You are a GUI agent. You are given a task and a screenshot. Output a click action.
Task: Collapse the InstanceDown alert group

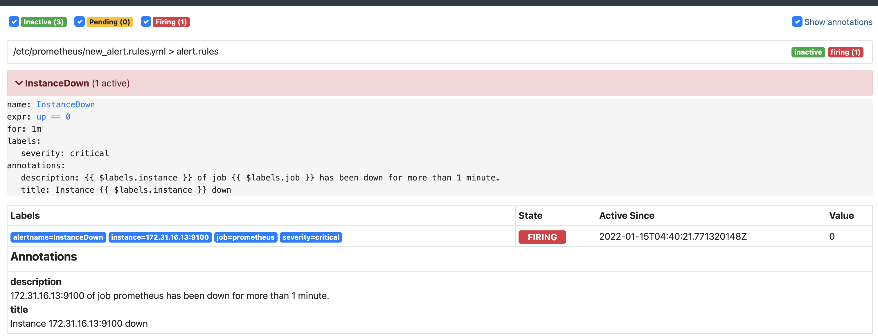[57, 83]
